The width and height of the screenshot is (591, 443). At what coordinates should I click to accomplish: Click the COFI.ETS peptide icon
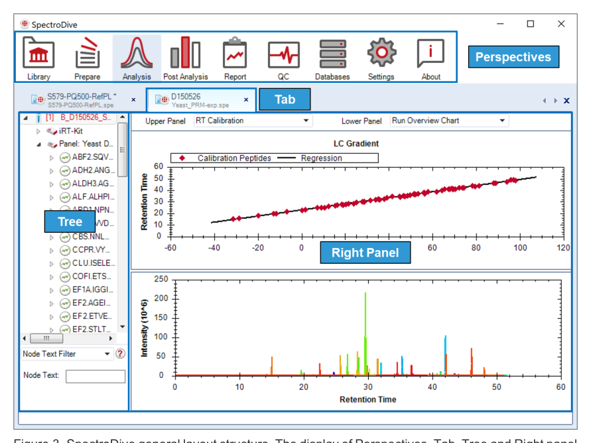[x=65, y=277]
